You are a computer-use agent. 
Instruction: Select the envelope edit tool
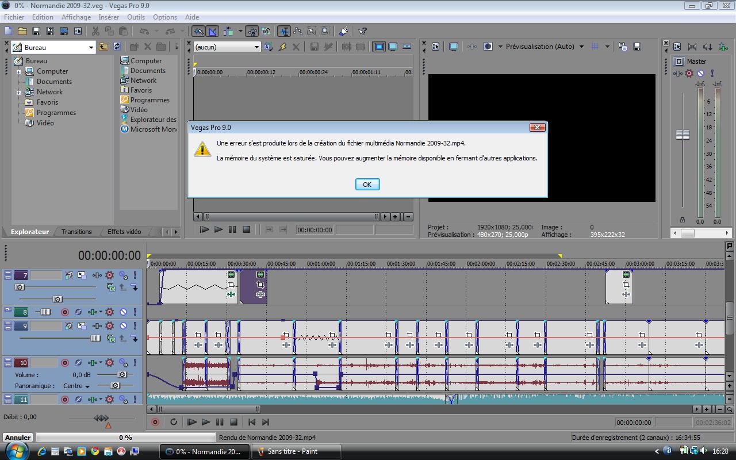click(297, 31)
